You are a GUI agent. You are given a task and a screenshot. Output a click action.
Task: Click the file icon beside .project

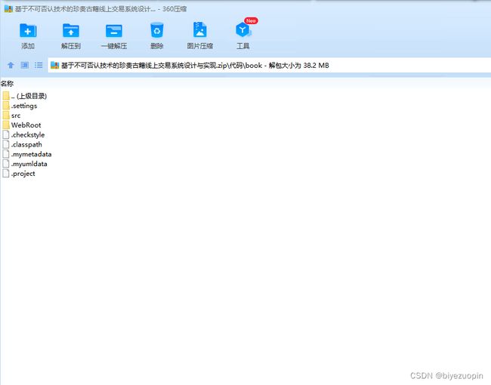[6, 174]
